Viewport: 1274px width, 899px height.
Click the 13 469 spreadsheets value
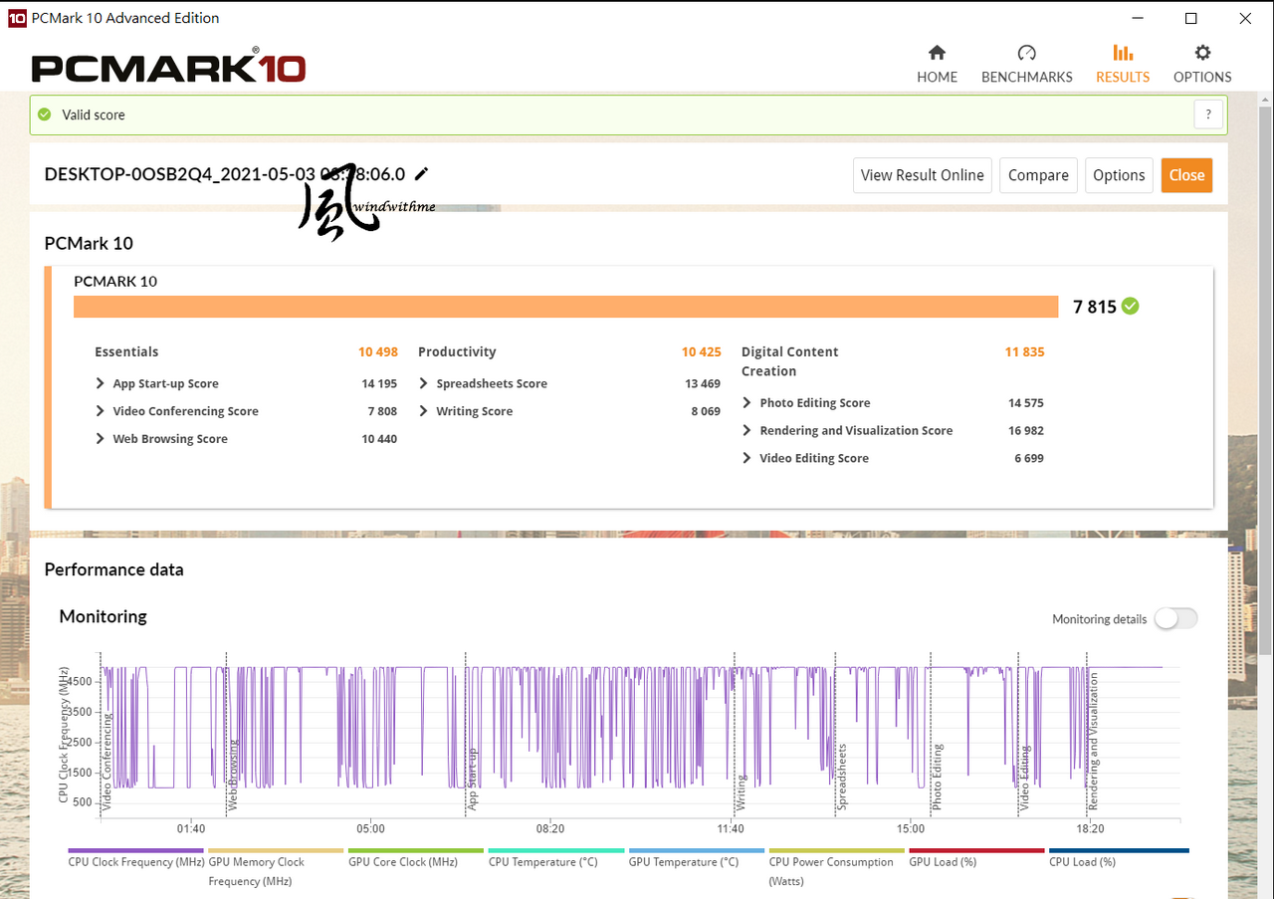point(703,383)
